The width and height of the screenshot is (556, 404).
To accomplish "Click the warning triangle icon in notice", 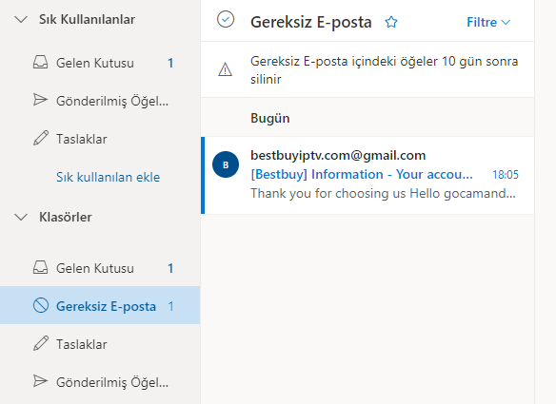I will pyautogui.click(x=226, y=69).
